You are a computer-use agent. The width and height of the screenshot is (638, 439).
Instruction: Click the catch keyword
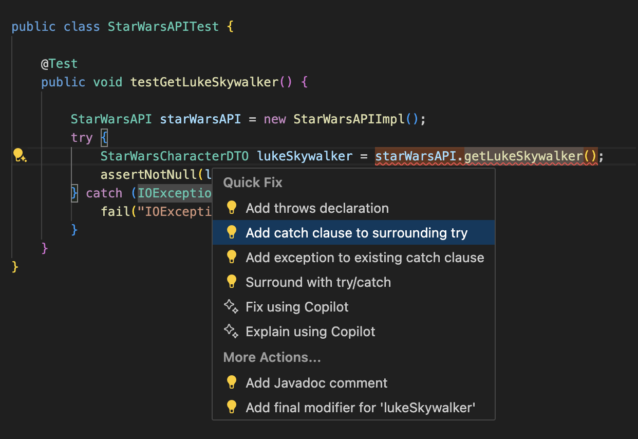[x=104, y=193]
